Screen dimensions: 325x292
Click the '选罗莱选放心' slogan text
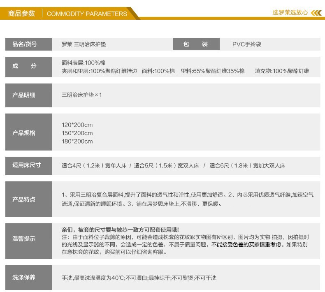pyautogui.click(x=290, y=12)
